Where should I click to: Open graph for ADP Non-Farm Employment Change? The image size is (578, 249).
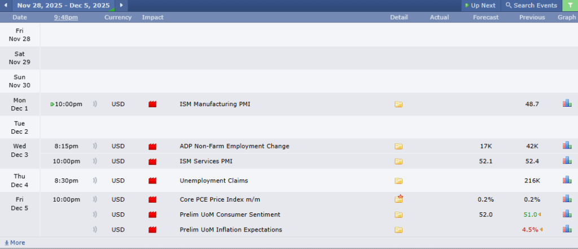[x=567, y=146]
